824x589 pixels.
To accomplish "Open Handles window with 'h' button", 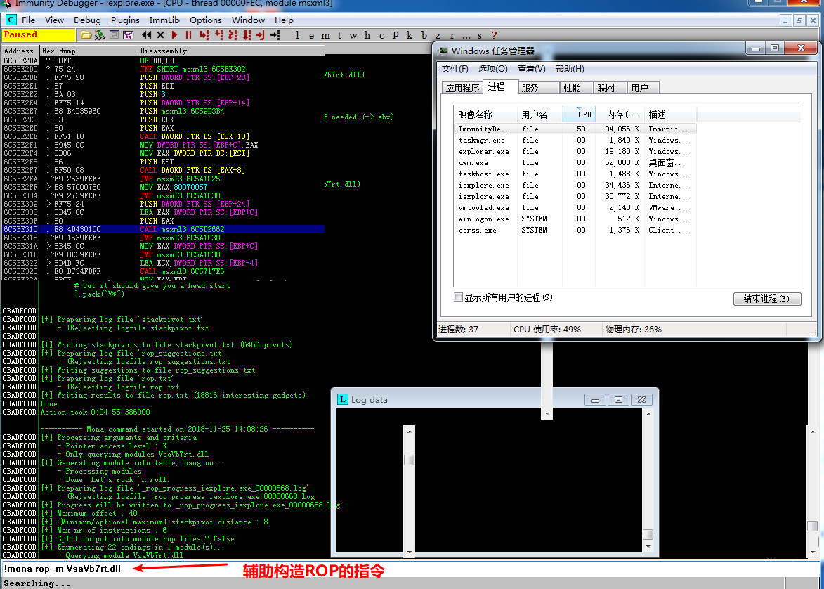I will (367, 35).
